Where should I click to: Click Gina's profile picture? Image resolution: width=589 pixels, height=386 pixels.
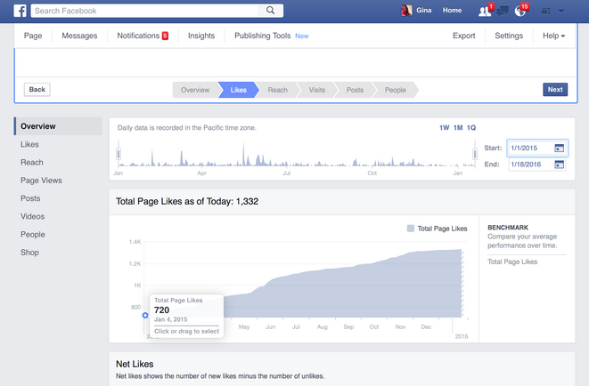tap(406, 11)
